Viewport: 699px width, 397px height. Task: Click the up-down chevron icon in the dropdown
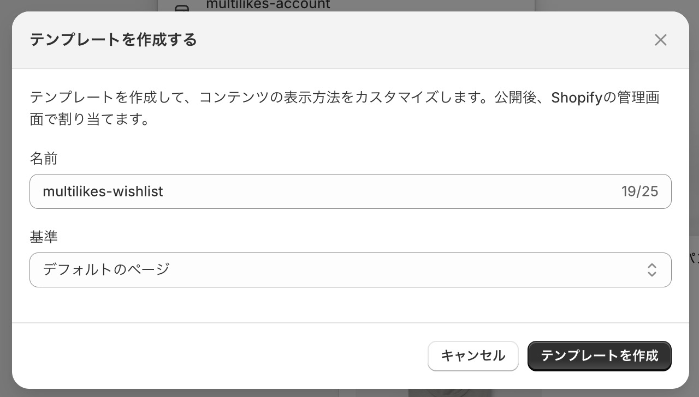(x=651, y=269)
